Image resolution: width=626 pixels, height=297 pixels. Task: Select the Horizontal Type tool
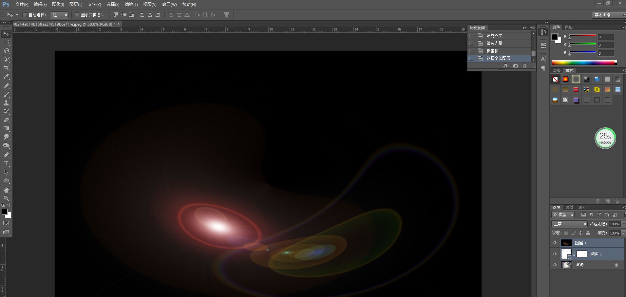(6, 163)
